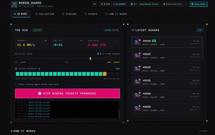Open the How It Works tab
The image size is (215, 135).
[116, 14]
